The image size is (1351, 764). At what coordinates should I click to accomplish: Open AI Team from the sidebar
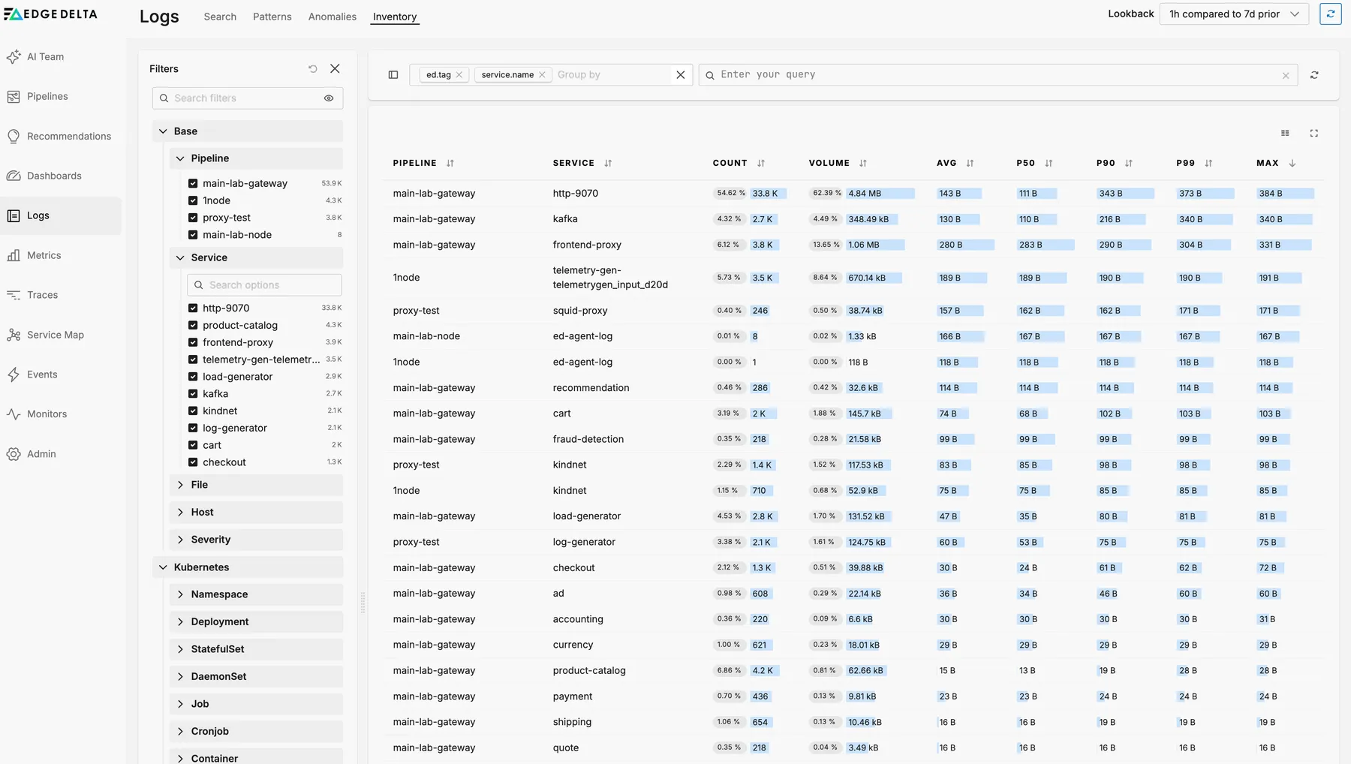coord(45,57)
